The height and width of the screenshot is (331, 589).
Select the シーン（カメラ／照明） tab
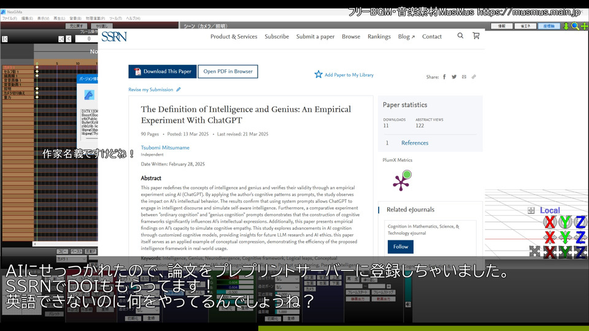(x=205, y=26)
